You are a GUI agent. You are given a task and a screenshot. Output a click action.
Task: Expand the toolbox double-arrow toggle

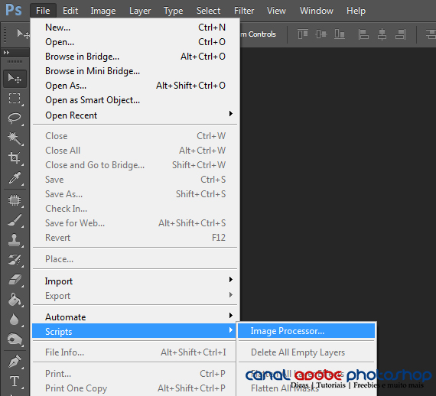tap(6, 52)
